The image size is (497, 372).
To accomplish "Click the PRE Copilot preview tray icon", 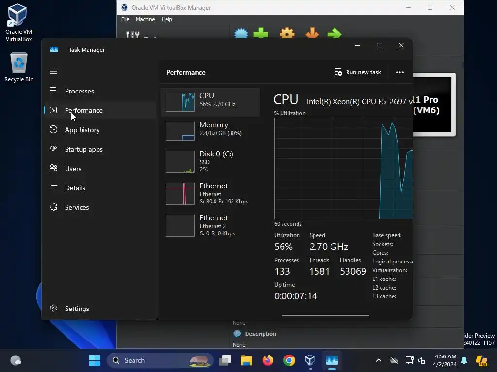I will [x=481, y=360].
